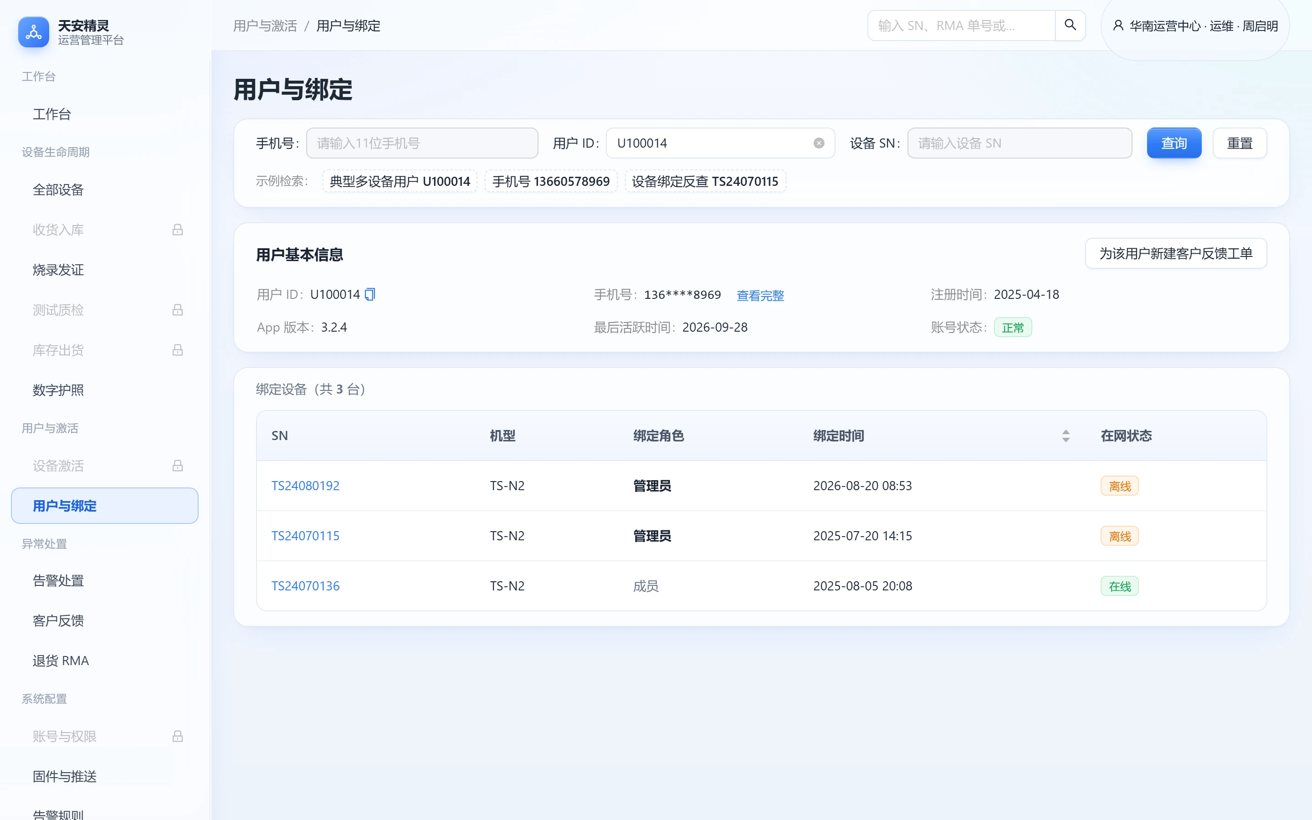The width and height of the screenshot is (1312, 820).
Task: Go to 告警处置 page
Action: coord(105,581)
